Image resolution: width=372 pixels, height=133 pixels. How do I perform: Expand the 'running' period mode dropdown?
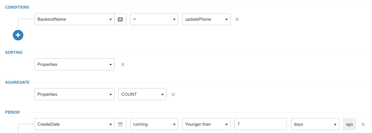coord(154,124)
